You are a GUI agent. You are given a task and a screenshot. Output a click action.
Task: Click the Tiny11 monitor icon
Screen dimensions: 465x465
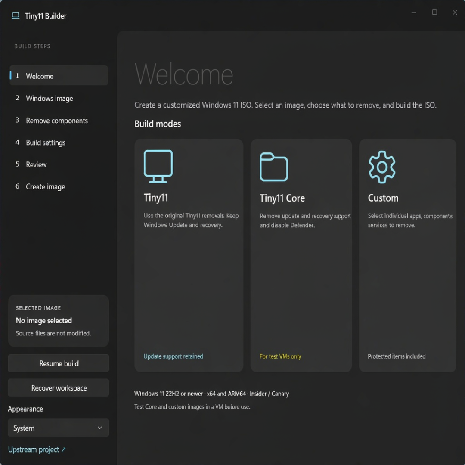(158, 166)
